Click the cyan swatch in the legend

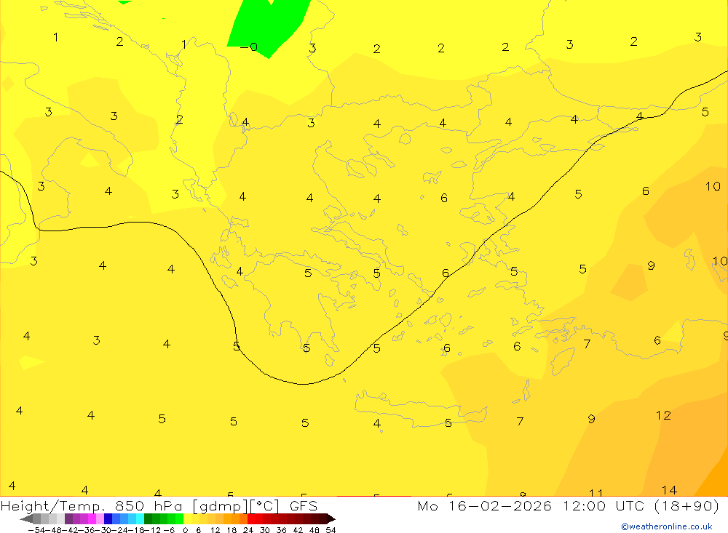[x=140, y=519]
